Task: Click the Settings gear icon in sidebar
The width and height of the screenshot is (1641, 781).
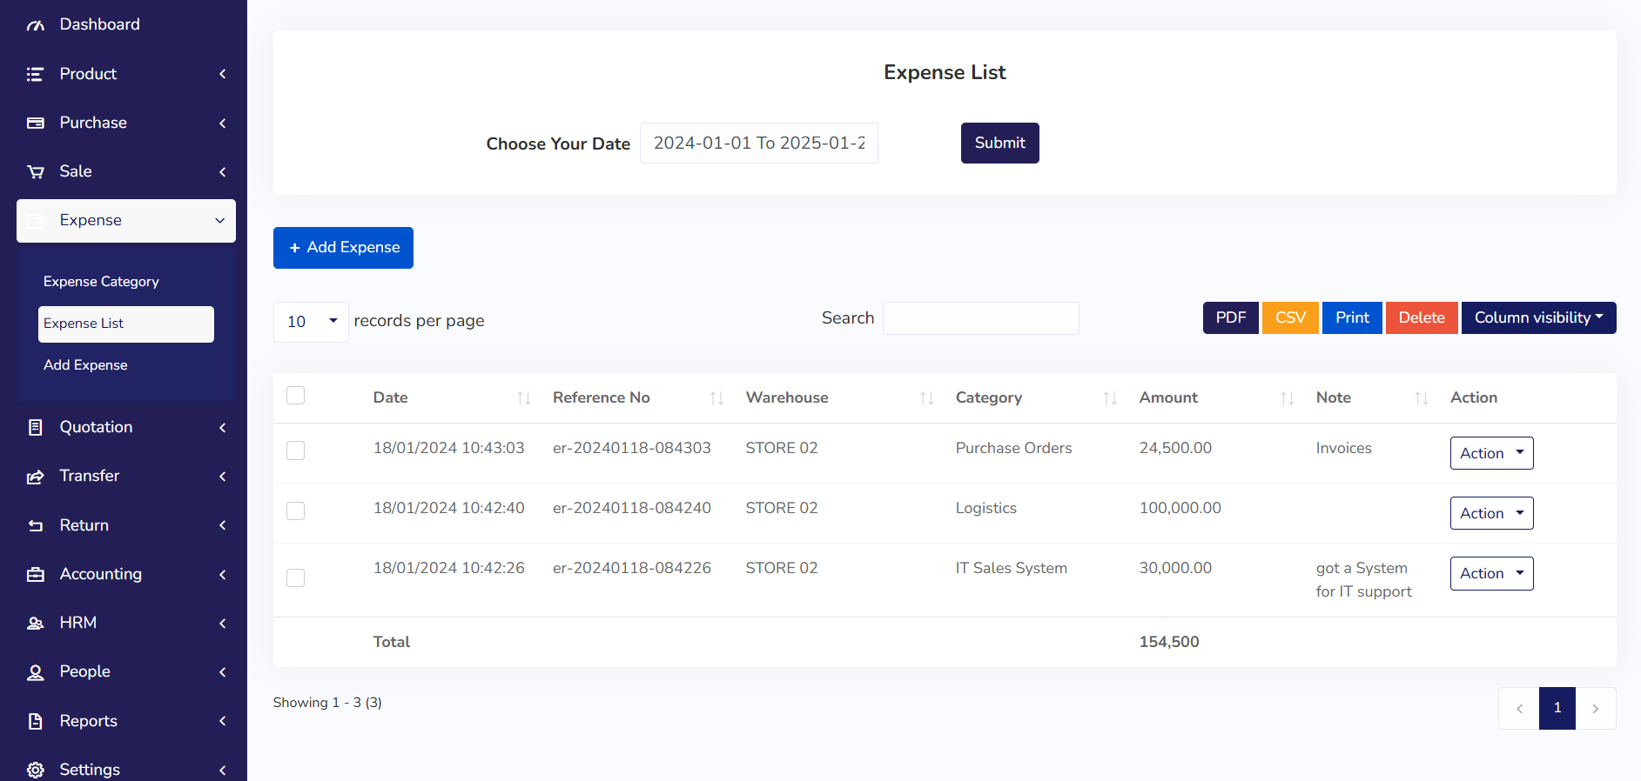Action: tap(35, 770)
